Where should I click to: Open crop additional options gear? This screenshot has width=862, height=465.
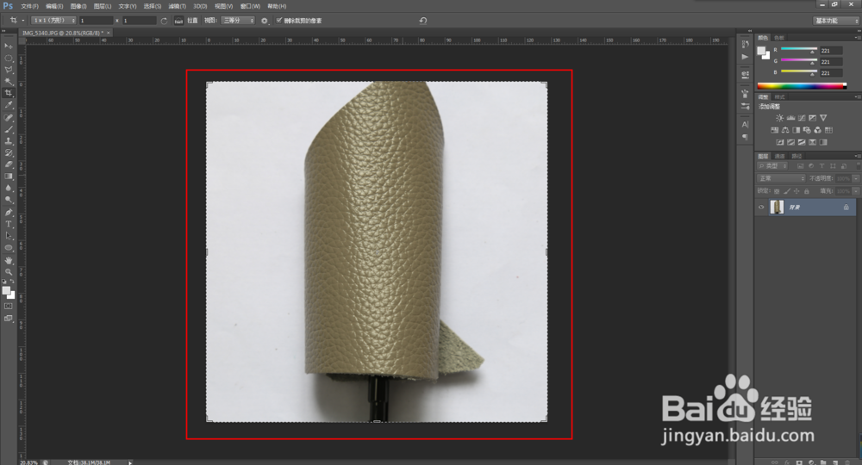tap(265, 21)
